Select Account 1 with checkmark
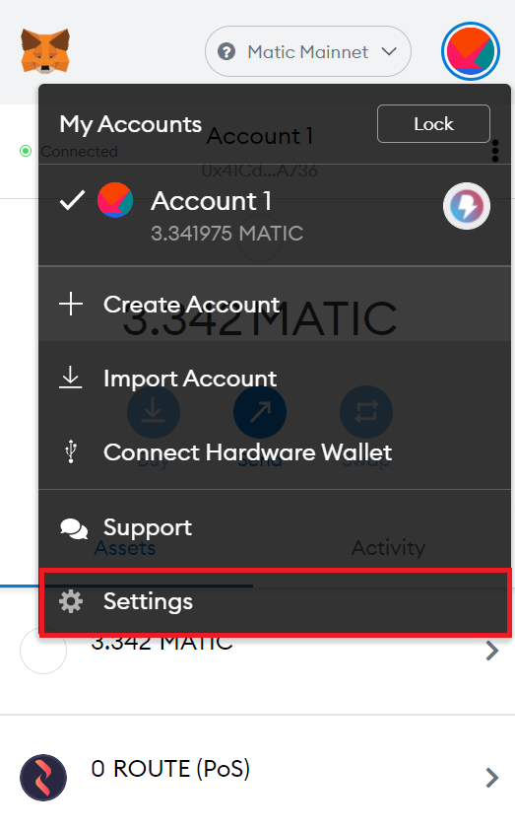This screenshot has width=515, height=829. [x=275, y=215]
